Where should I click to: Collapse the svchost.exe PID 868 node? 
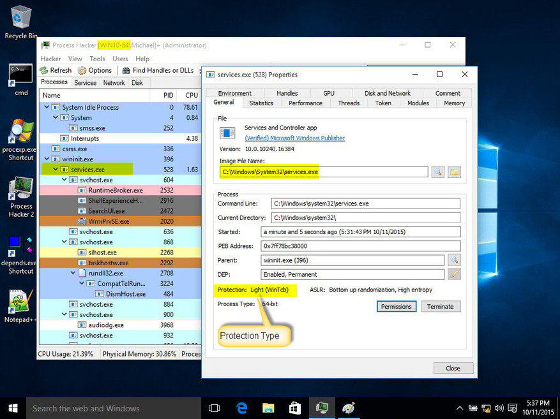pos(64,242)
